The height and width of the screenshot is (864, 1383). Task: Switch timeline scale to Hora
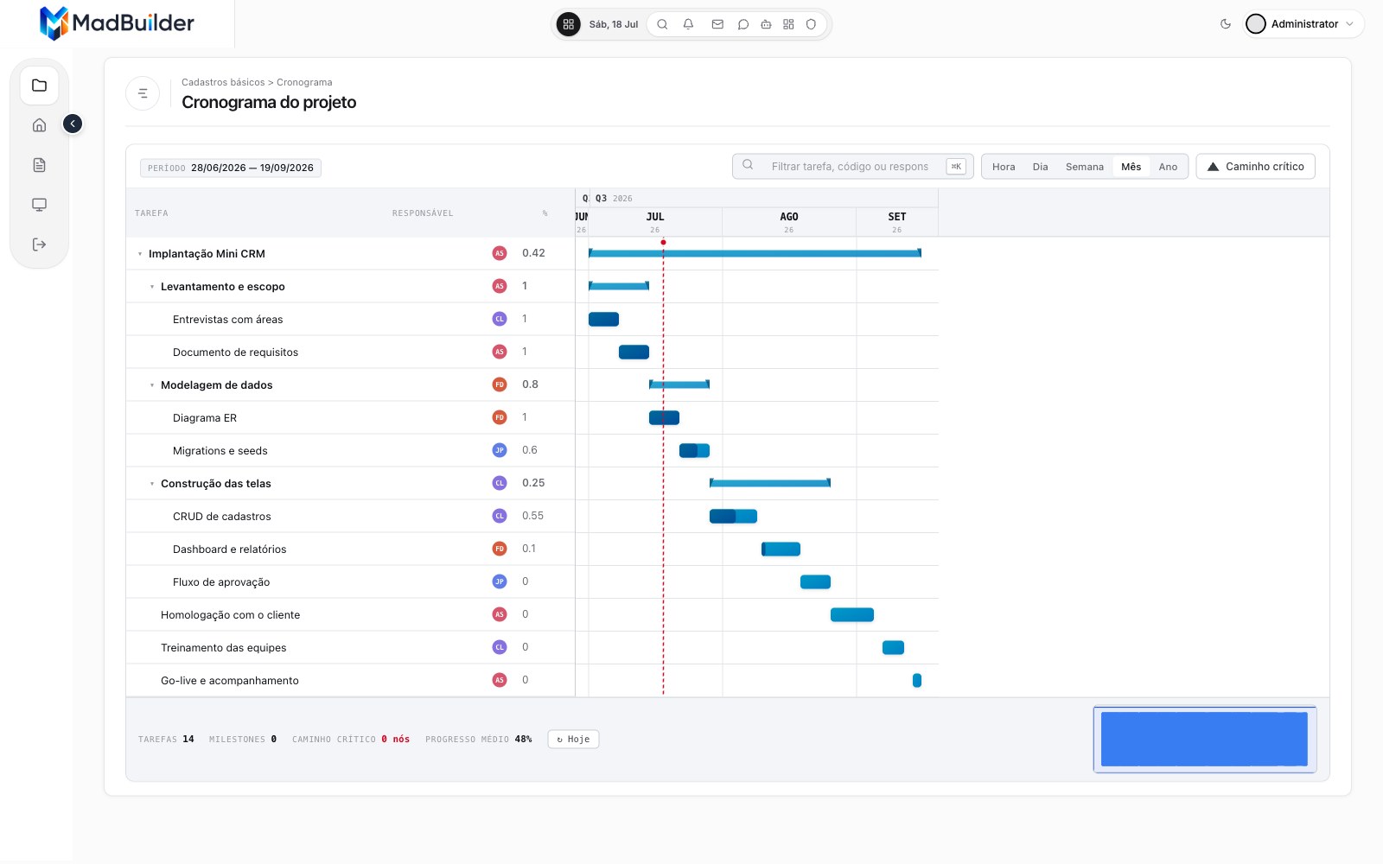(1004, 167)
